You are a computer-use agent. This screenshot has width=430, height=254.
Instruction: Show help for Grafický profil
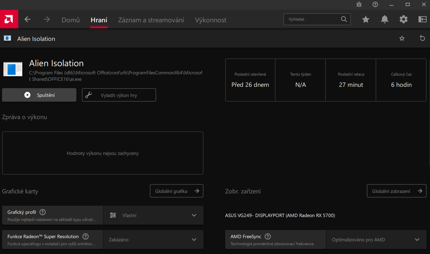click(43, 212)
